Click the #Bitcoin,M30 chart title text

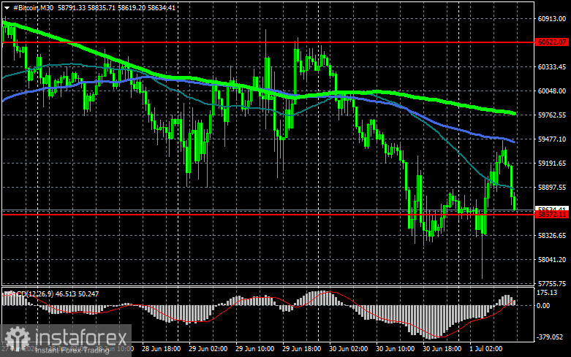pos(34,7)
